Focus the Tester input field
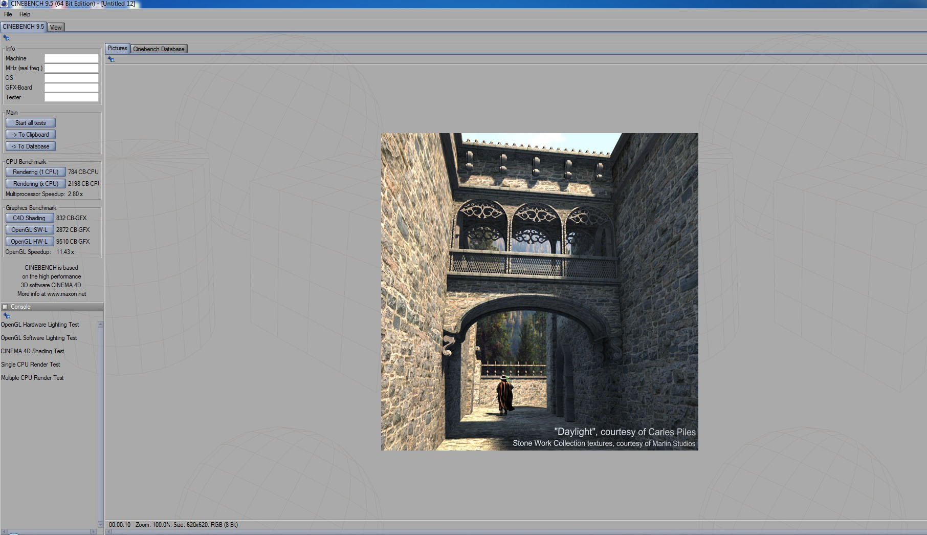The image size is (927, 535). [x=71, y=97]
